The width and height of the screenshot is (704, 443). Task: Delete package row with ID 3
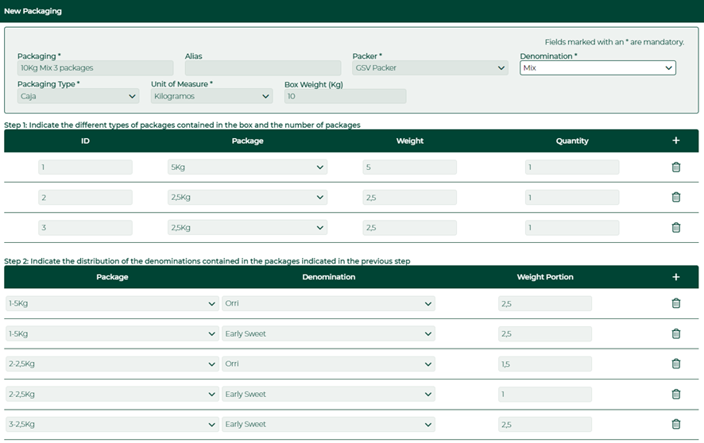[x=675, y=228]
